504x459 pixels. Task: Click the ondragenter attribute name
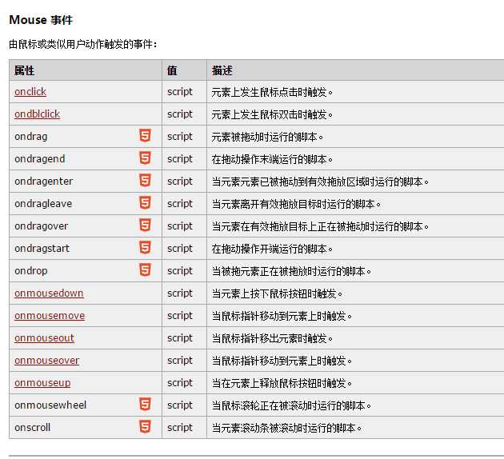coord(44,182)
